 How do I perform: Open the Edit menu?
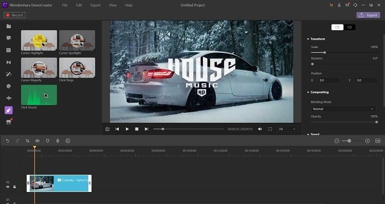[x=79, y=5]
